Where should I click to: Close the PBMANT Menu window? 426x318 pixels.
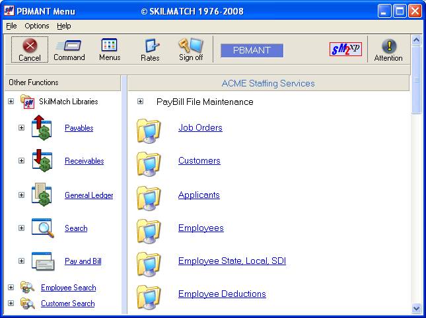point(415,11)
